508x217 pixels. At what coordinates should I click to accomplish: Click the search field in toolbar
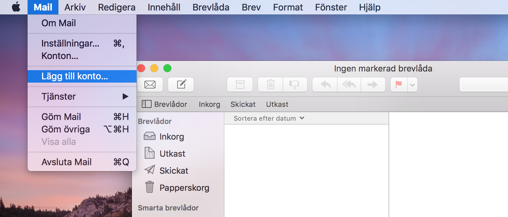pos(483,85)
